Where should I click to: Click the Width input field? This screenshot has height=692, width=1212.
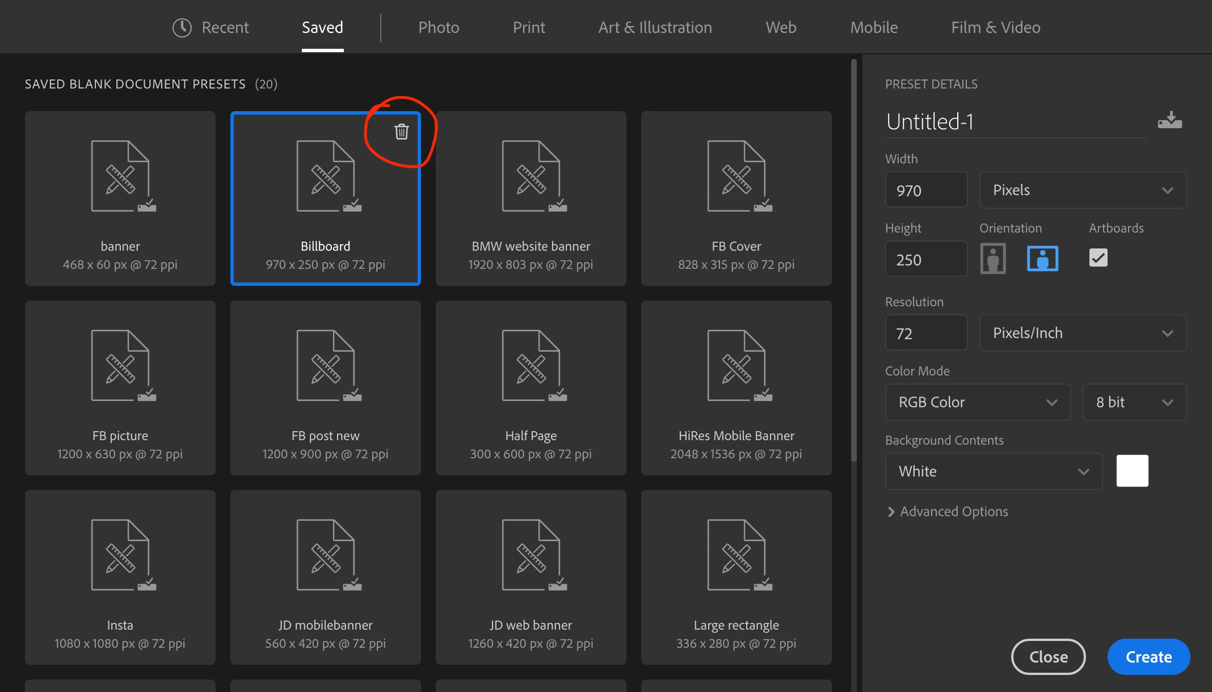[x=925, y=190]
